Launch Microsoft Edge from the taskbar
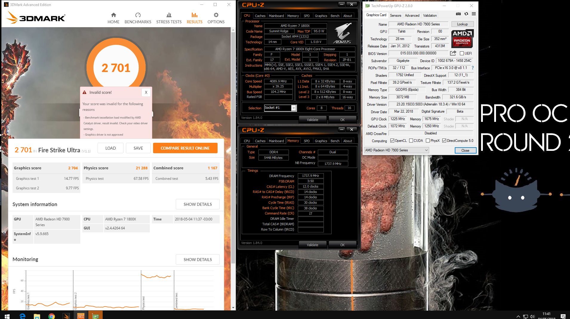570x319 pixels. click(22, 316)
